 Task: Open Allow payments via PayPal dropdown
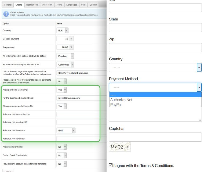61,90
